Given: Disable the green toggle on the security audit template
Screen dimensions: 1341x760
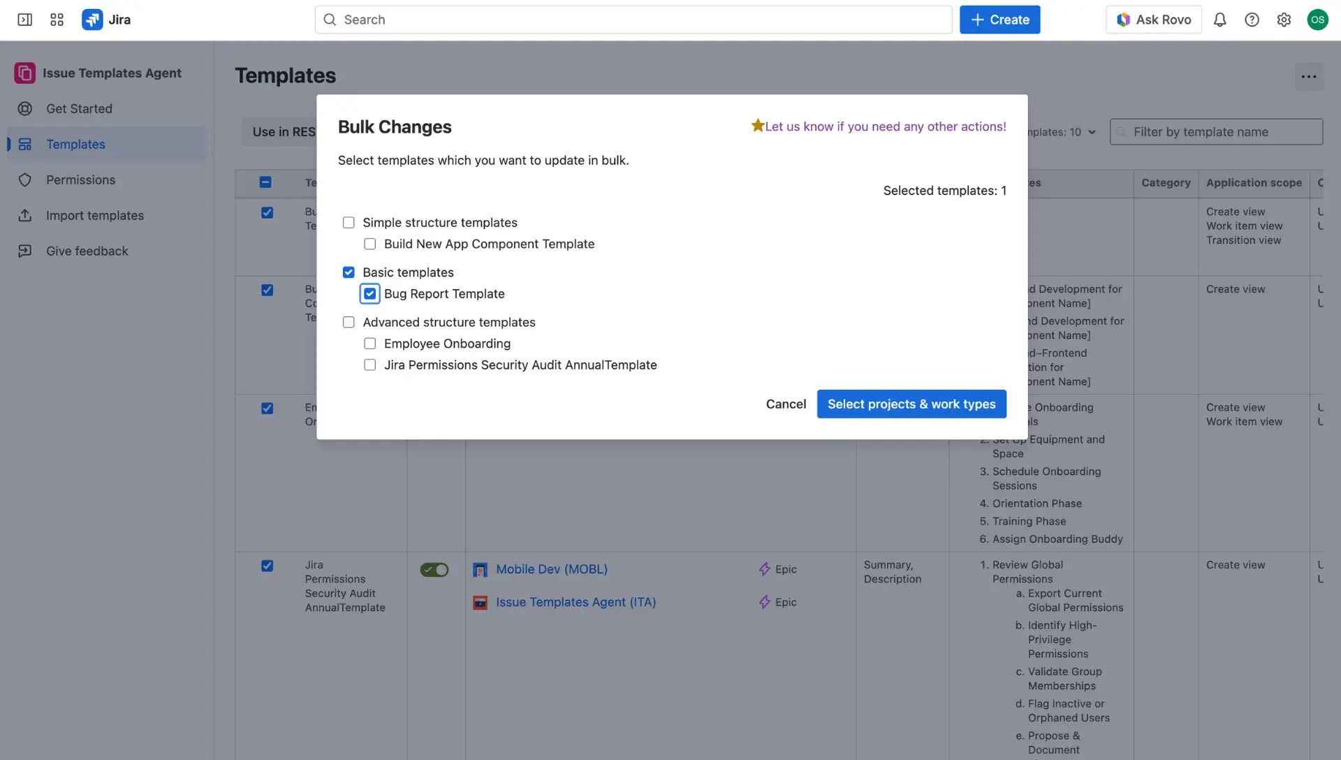Looking at the screenshot, I should [x=434, y=570].
